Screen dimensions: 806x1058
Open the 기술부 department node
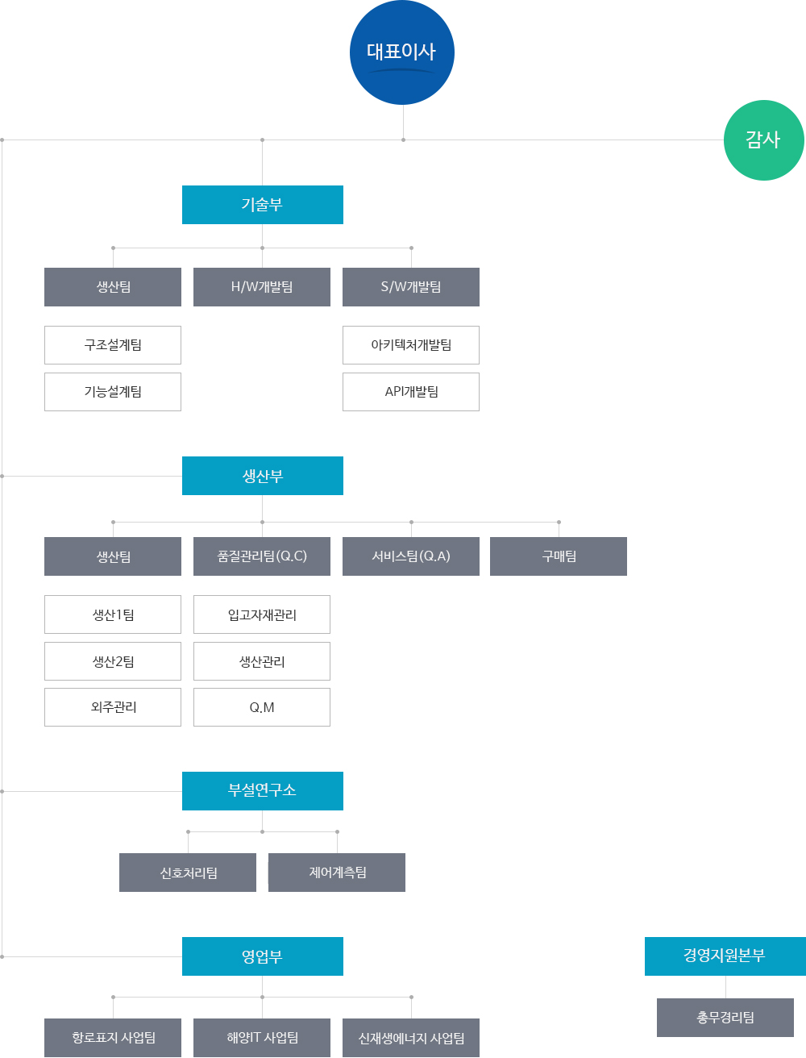(x=263, y=205)
